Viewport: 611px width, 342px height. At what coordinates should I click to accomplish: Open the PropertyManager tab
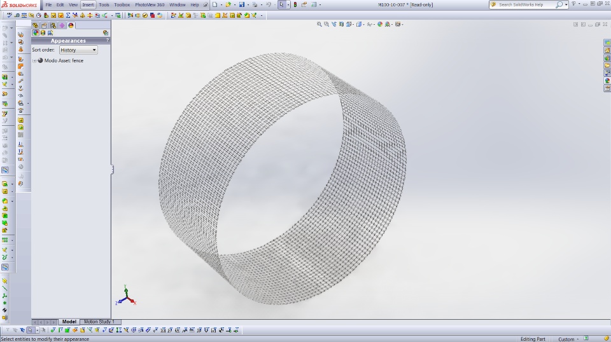click(x=44, y=25)
